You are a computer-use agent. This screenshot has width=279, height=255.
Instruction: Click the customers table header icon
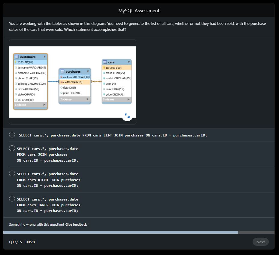(x=17, y=57)
